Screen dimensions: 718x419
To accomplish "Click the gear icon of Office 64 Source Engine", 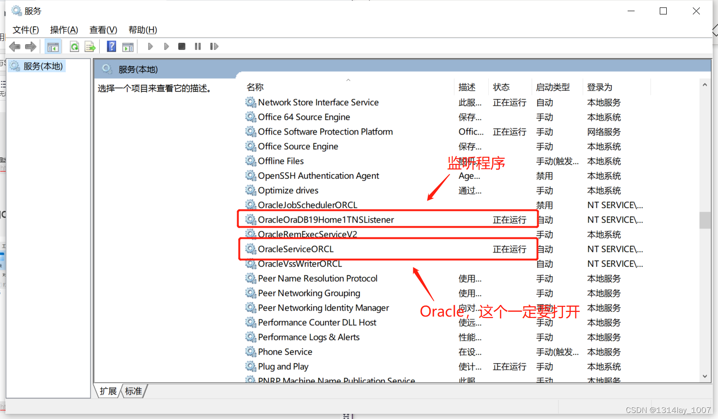I will (x=251, y=117).
